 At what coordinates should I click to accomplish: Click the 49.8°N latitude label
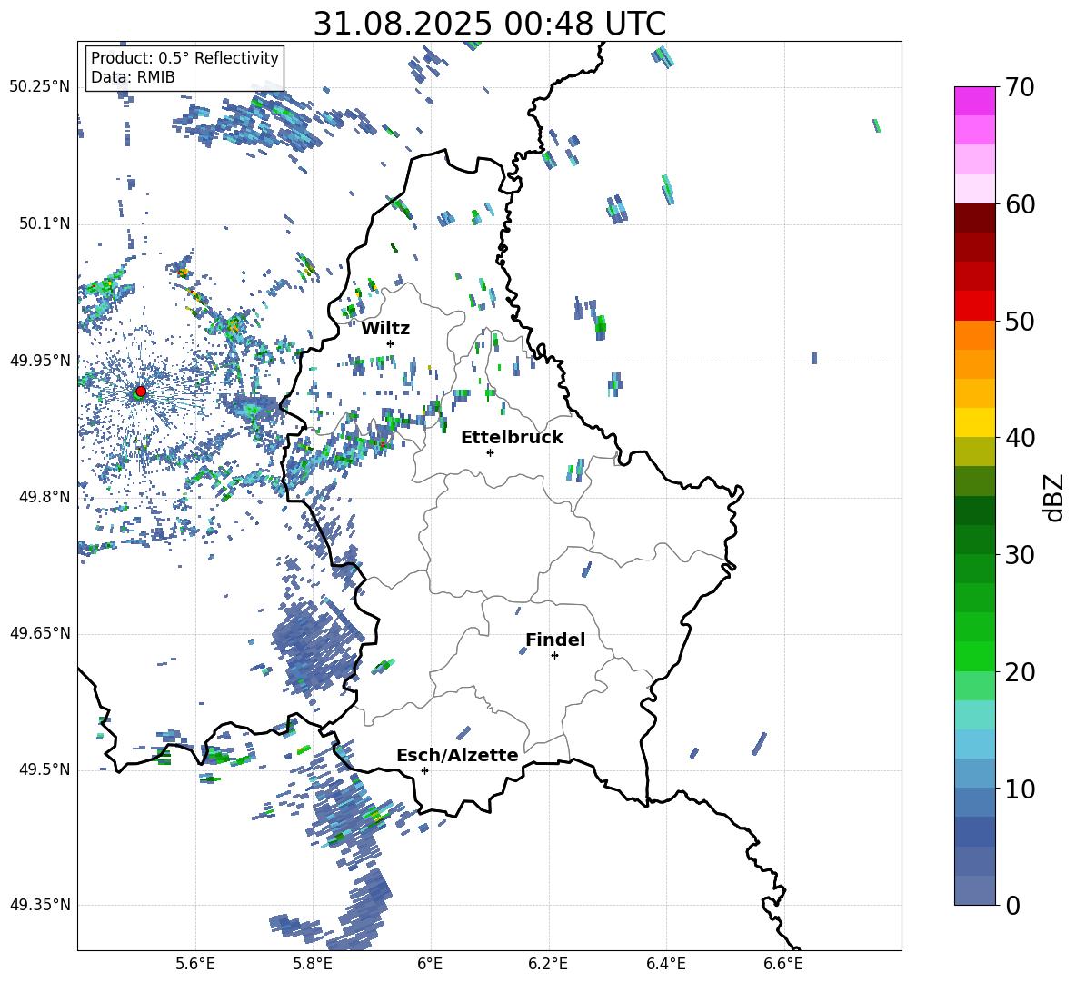click(x=45, y=497)
